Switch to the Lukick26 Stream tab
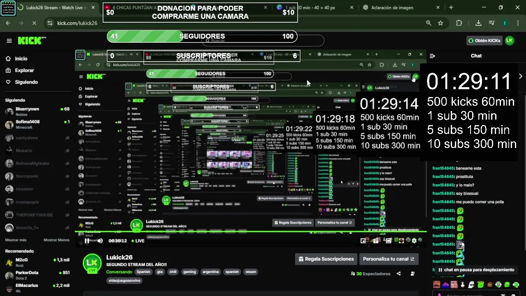This screenshot has width=526, height=296. point(55,7)
